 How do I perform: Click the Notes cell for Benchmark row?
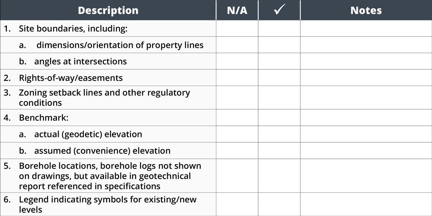[366, 118]
